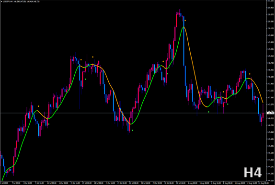Click the highlighted current price tag on price axis
Viewport: 275px width, 185px height.
pos(270,113)
